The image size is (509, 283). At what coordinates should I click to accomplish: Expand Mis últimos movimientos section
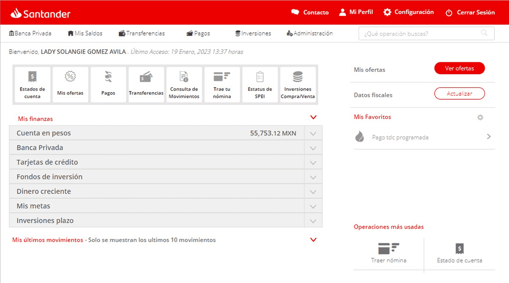(x=314, y=240)
